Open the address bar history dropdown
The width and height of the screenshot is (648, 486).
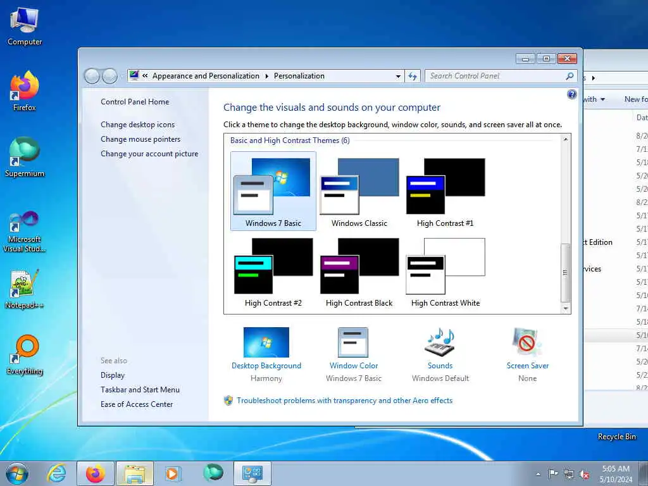(x=398, y=76)
